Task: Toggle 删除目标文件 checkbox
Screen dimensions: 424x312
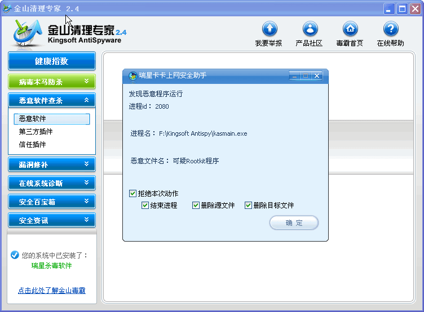Action: click(248, 206)
